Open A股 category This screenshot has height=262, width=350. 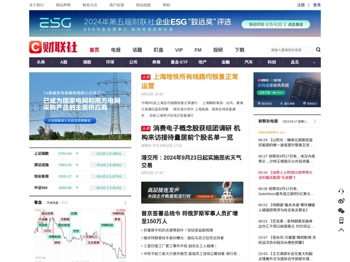pyautogui.click(x=64, y=62)
